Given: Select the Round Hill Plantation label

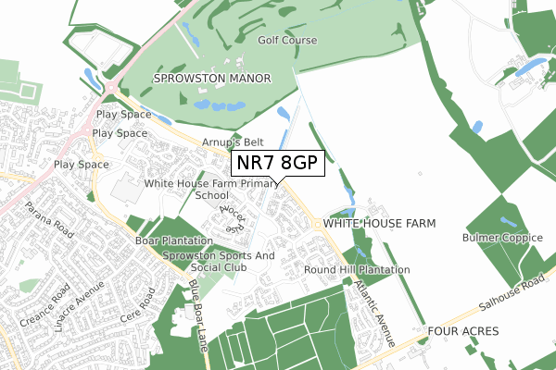Looking at the screenshot, I should [x=357, y=270].
